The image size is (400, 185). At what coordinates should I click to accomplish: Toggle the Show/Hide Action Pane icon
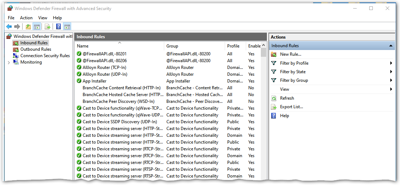click(x=67, y=26)
